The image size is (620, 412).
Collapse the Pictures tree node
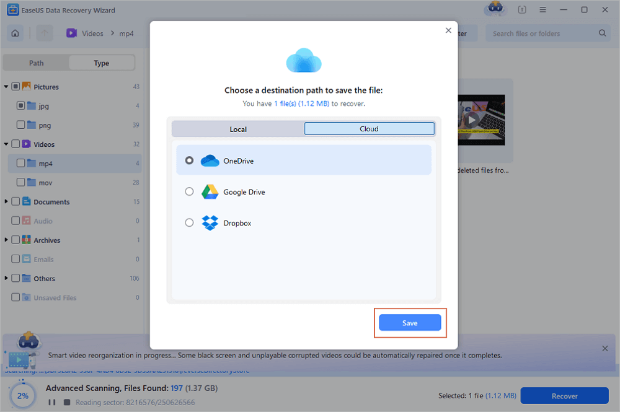click(x=6, y=86)
